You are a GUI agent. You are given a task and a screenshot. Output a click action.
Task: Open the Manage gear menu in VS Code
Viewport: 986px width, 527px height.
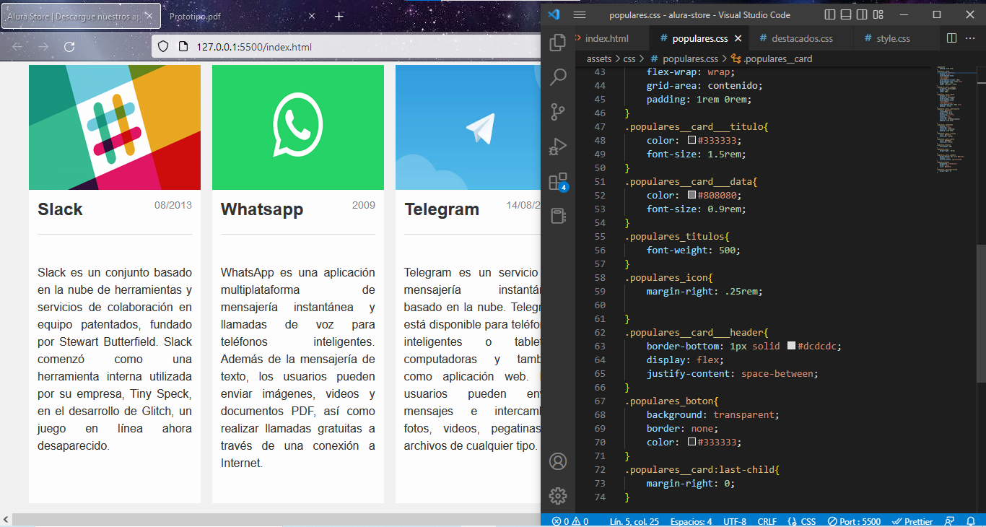[x=557, y=496]
